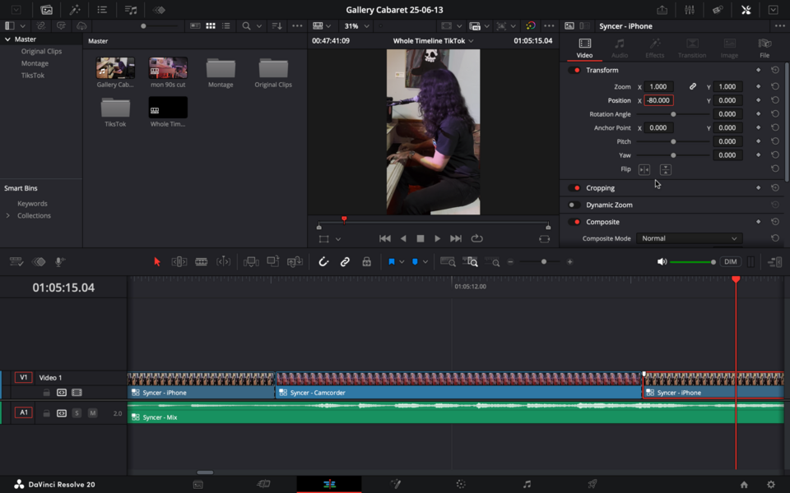Adjust the Rotation Angle slider
Image resolution: width=790 pixels, height=493 pixels.
pos(673,114)
